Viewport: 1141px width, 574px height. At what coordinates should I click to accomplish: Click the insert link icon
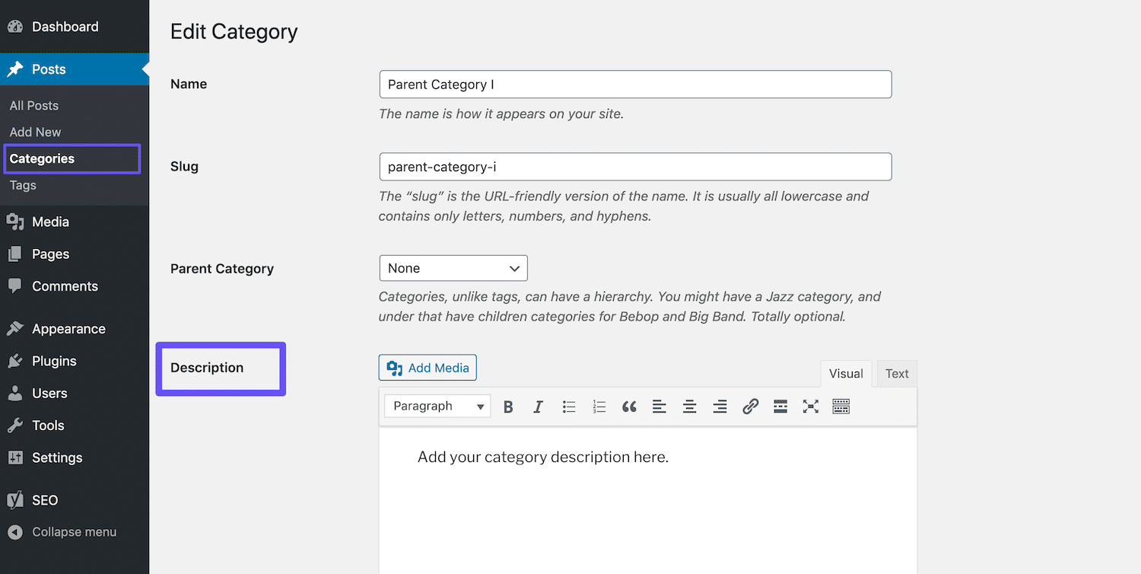750,407
